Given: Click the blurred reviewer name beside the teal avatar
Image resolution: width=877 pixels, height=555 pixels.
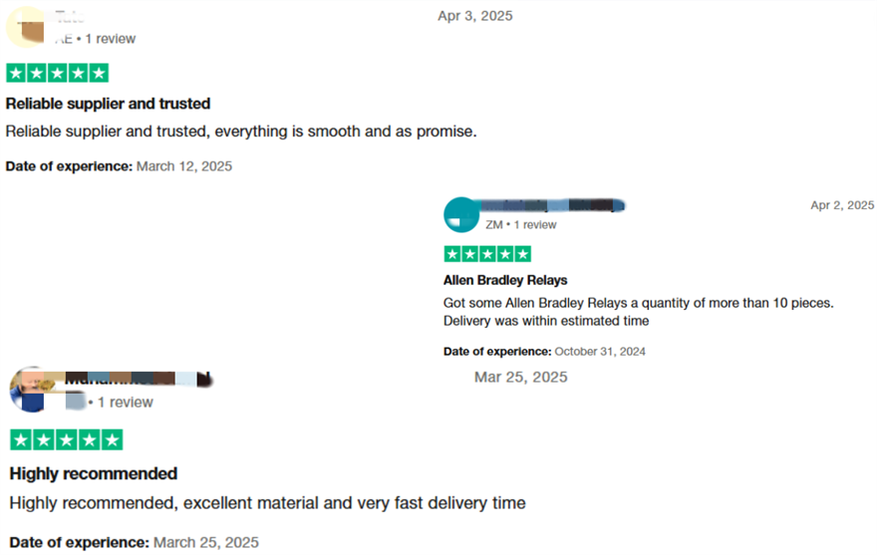Looking at the screenshot, I should [555, 205].
